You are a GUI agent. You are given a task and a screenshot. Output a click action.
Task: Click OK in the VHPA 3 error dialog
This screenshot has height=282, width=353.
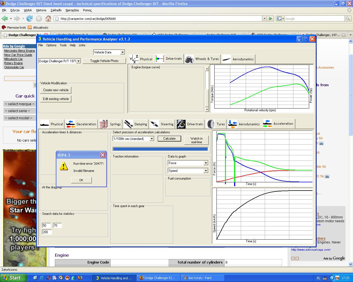81,180
